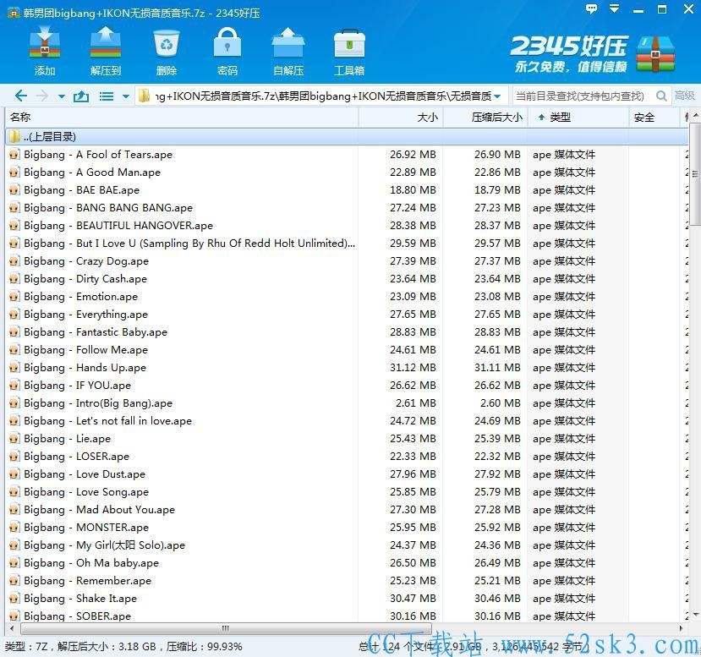Click the list view mode icon
This screenshot has height=657, width=701.
tap(107, 96)
